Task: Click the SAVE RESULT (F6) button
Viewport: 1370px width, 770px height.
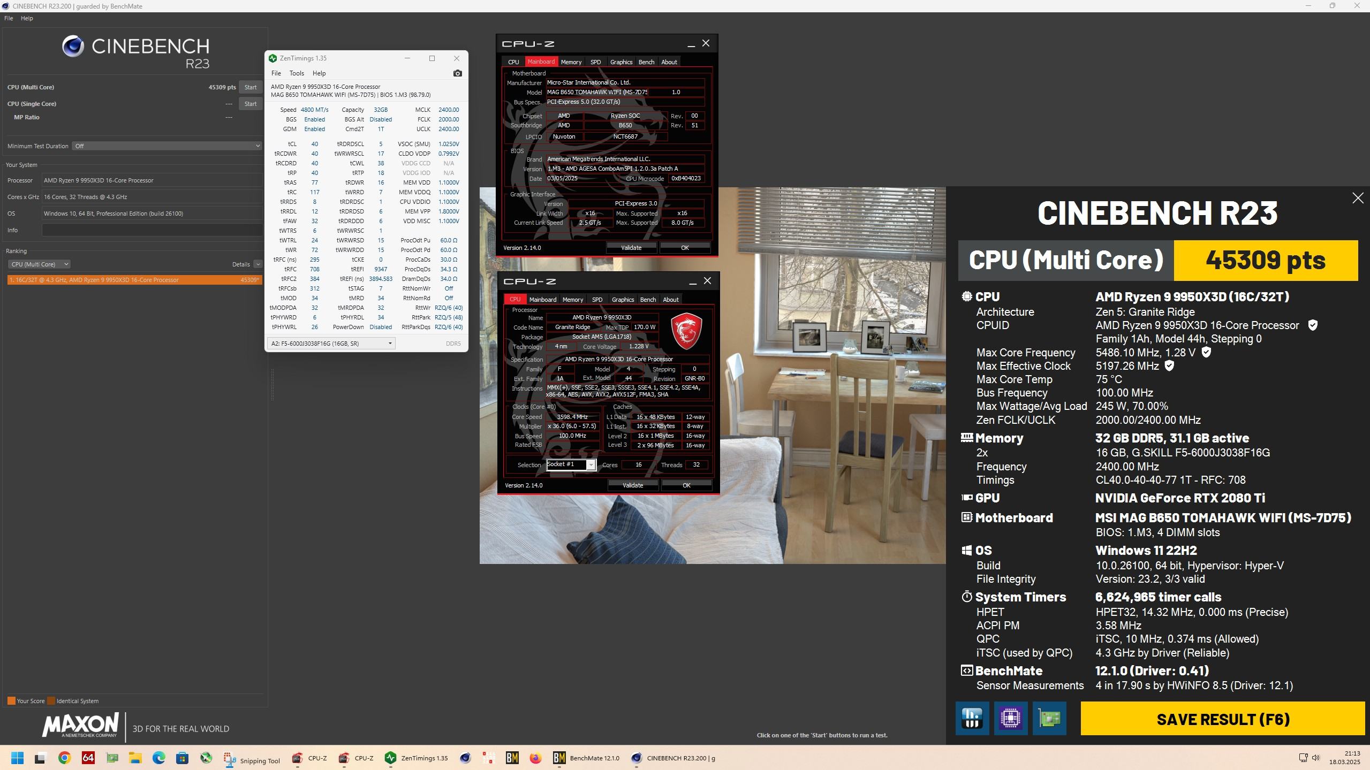Action: (1223, 719)
